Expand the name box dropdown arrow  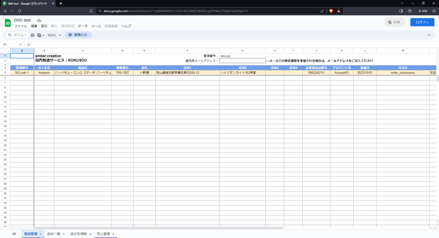21,45
